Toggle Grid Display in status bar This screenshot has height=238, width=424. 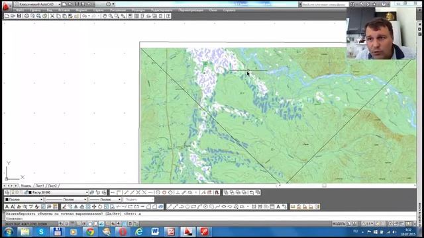click(72, 223)
